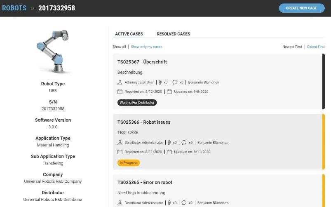
Task: Switch to the Resolved Cases tab
Action: tap(173, 34)
